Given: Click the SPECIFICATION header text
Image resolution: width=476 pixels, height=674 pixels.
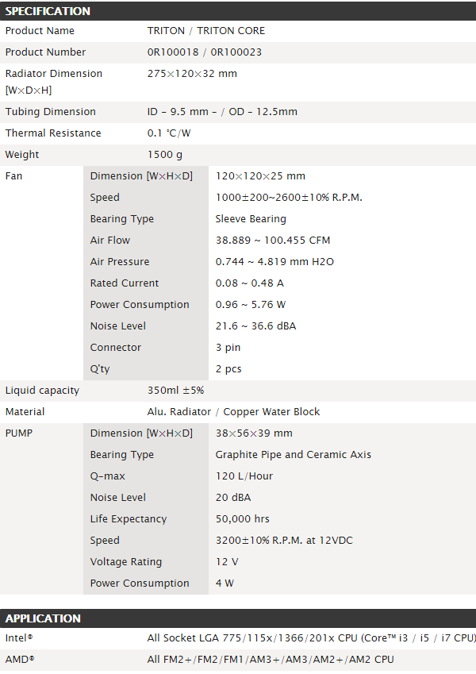Looking at the screenshot, I should pos(48,11).
